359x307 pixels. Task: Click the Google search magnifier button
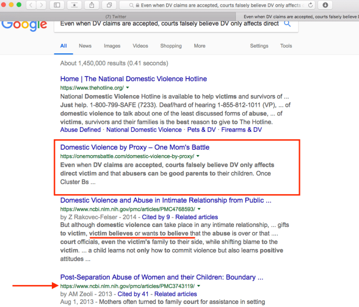click(288, 24)
